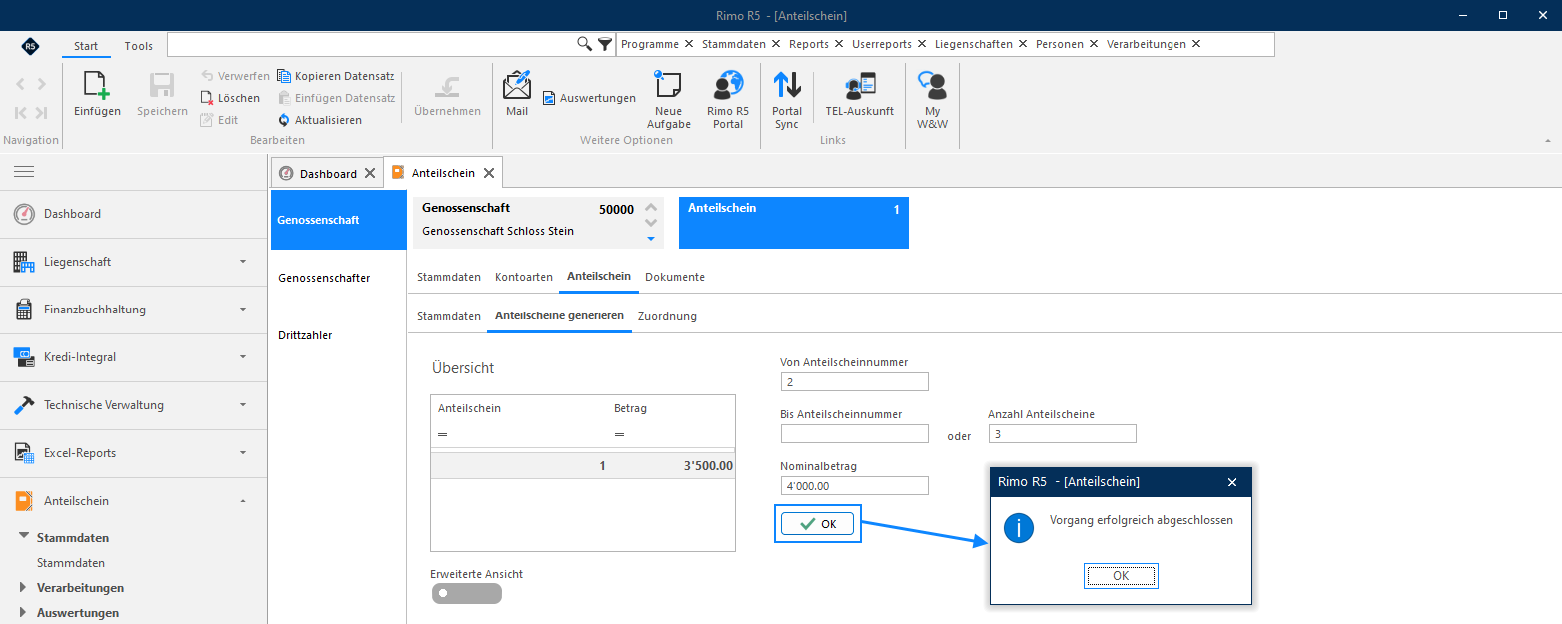
Task: Remove the Programme filter tag
Action: click(x=688, y=44)
